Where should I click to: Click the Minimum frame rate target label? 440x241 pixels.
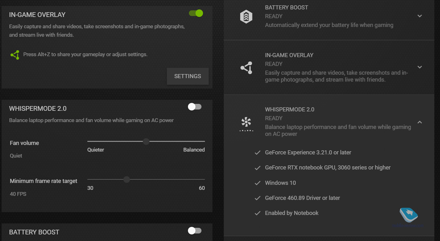44,181
